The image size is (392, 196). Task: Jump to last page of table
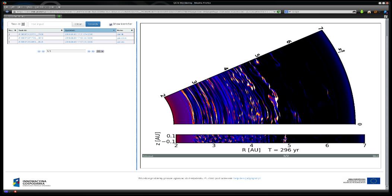pos(93,51)
